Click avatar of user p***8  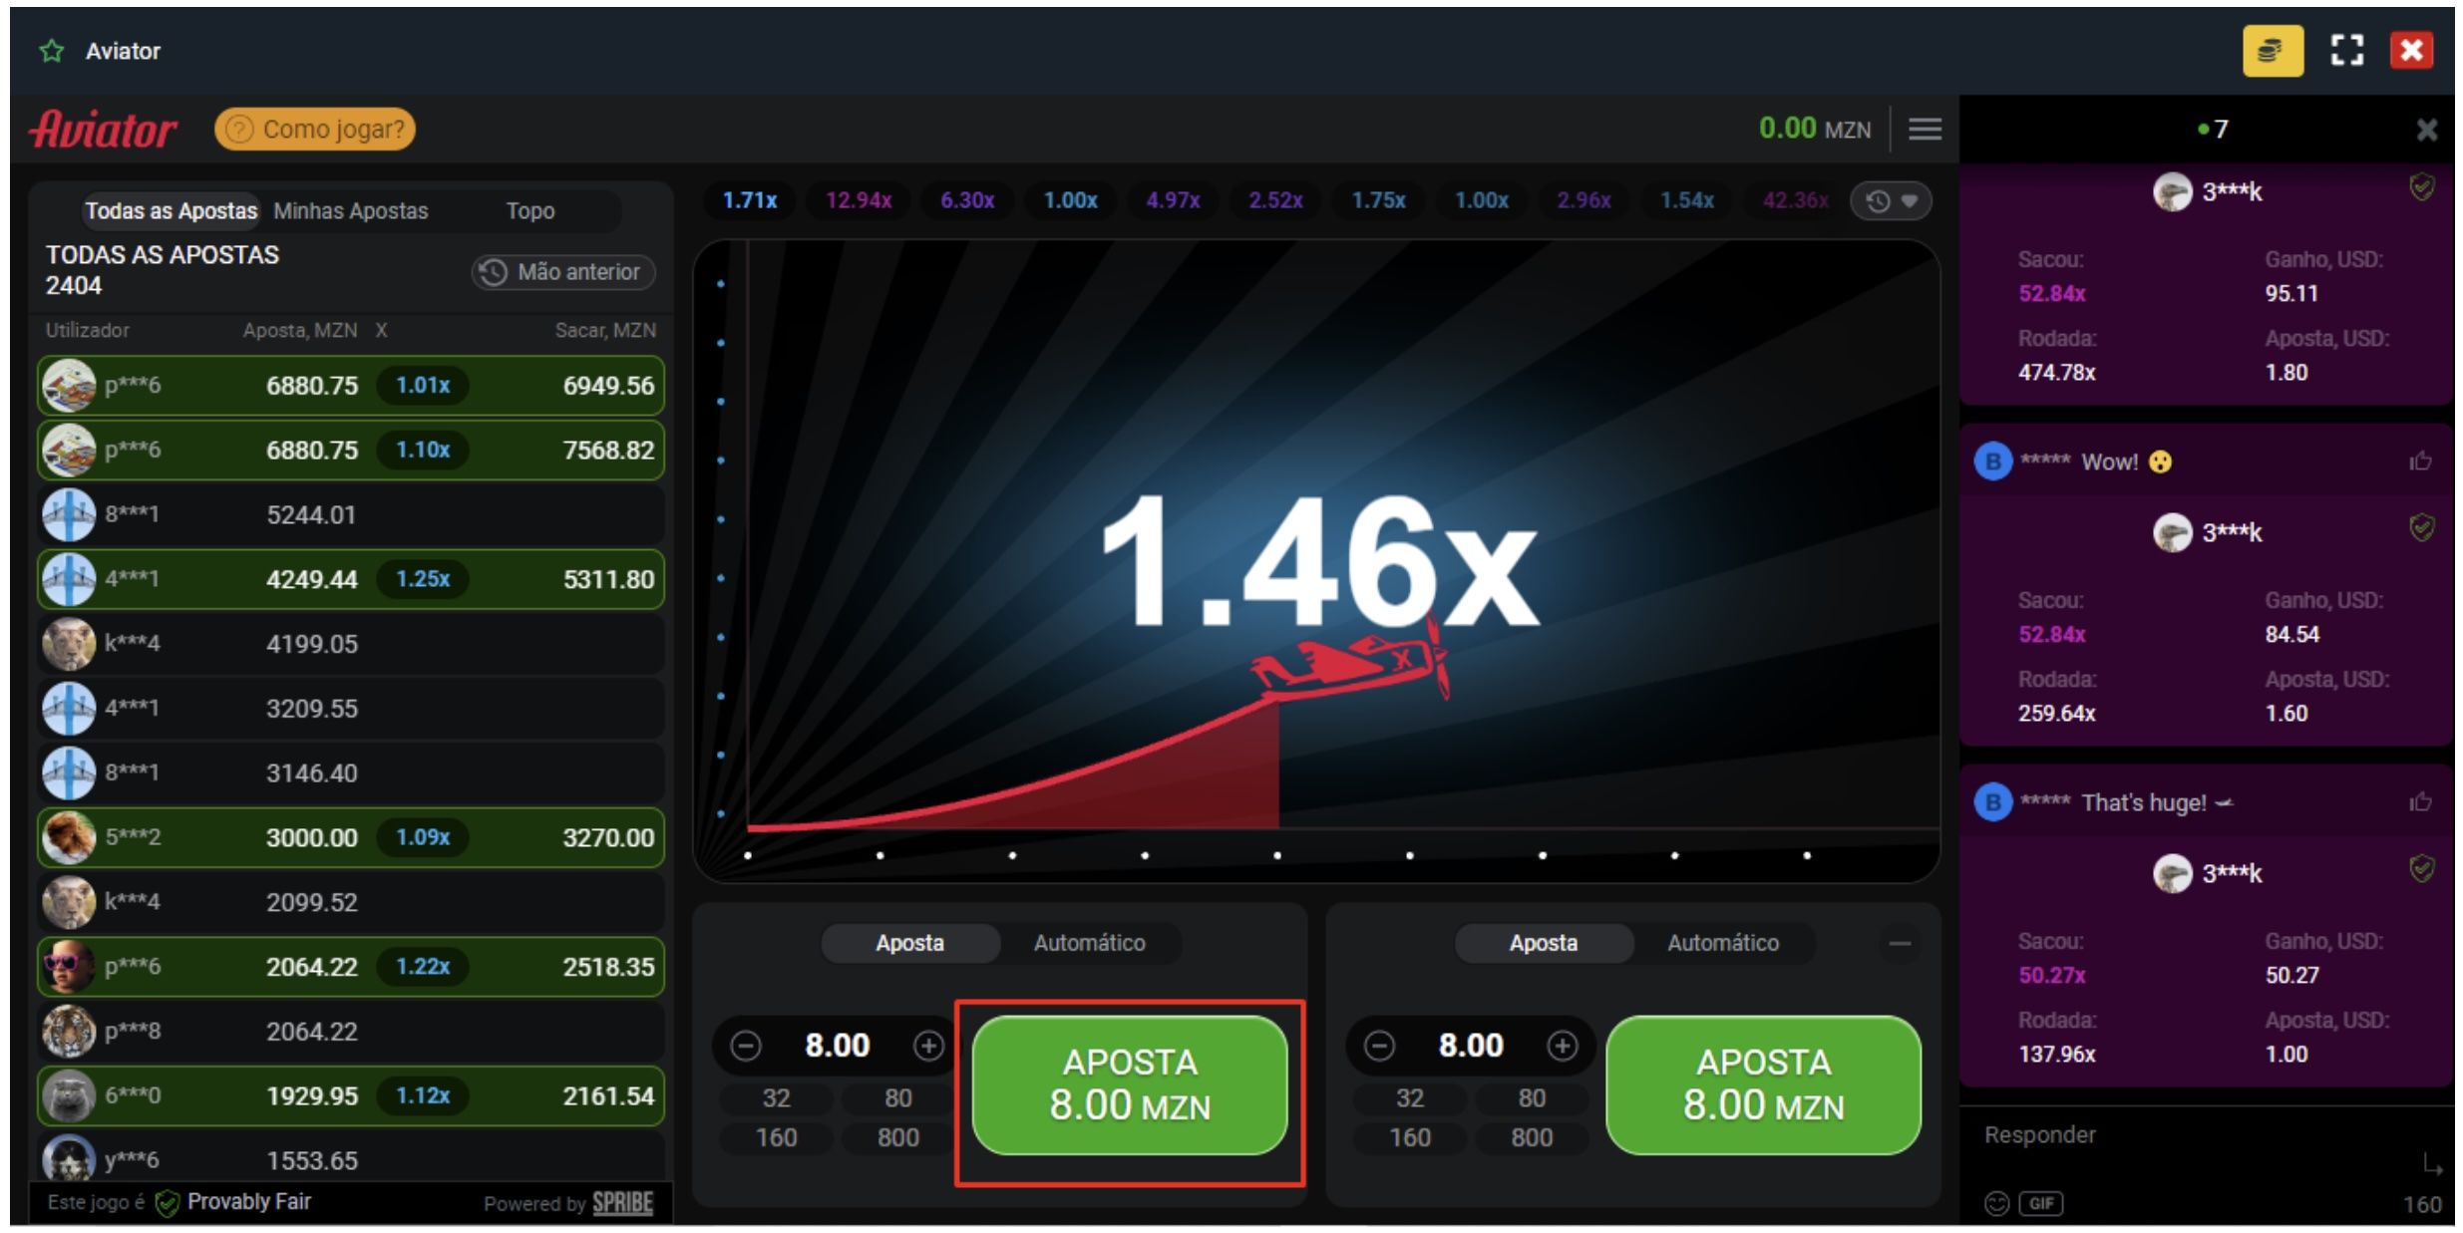[69, 1031]
